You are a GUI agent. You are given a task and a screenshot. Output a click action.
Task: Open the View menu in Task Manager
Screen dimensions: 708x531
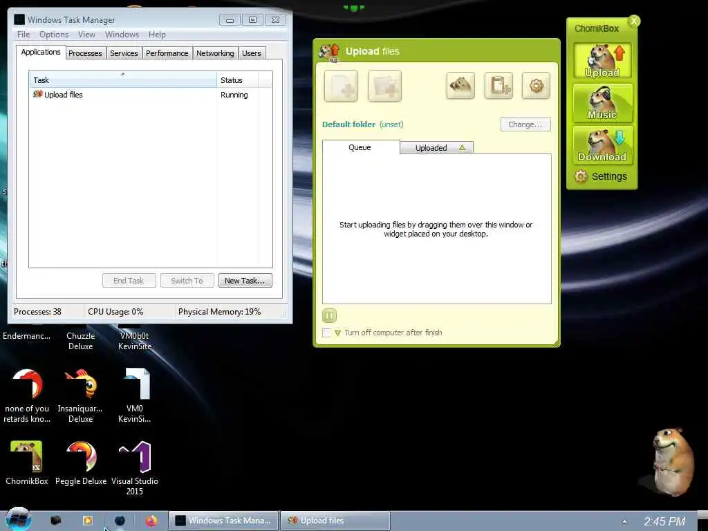[86, 35]
